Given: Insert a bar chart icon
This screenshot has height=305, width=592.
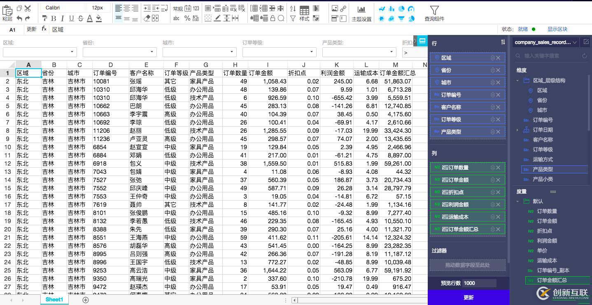Looking at the screenshot, I should click(391, 9).
